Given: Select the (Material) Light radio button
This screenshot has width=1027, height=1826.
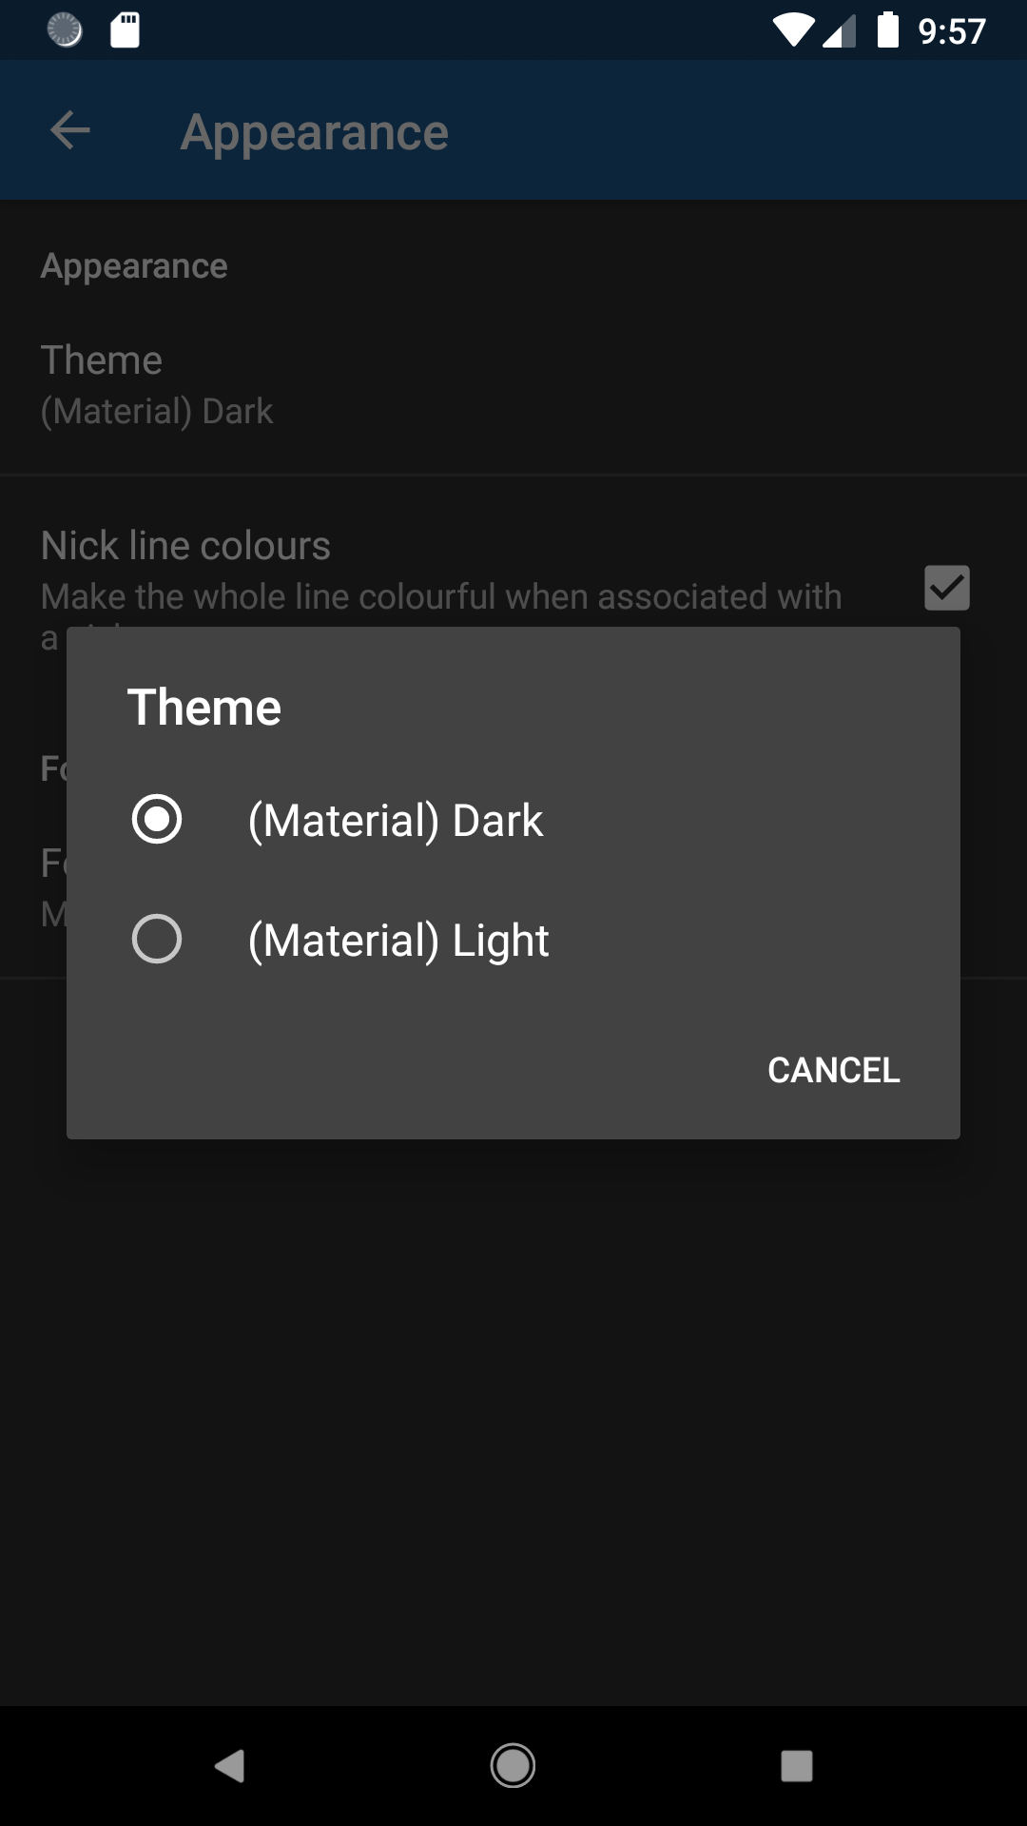Looking at the screenshot, I should pos(157,940).
